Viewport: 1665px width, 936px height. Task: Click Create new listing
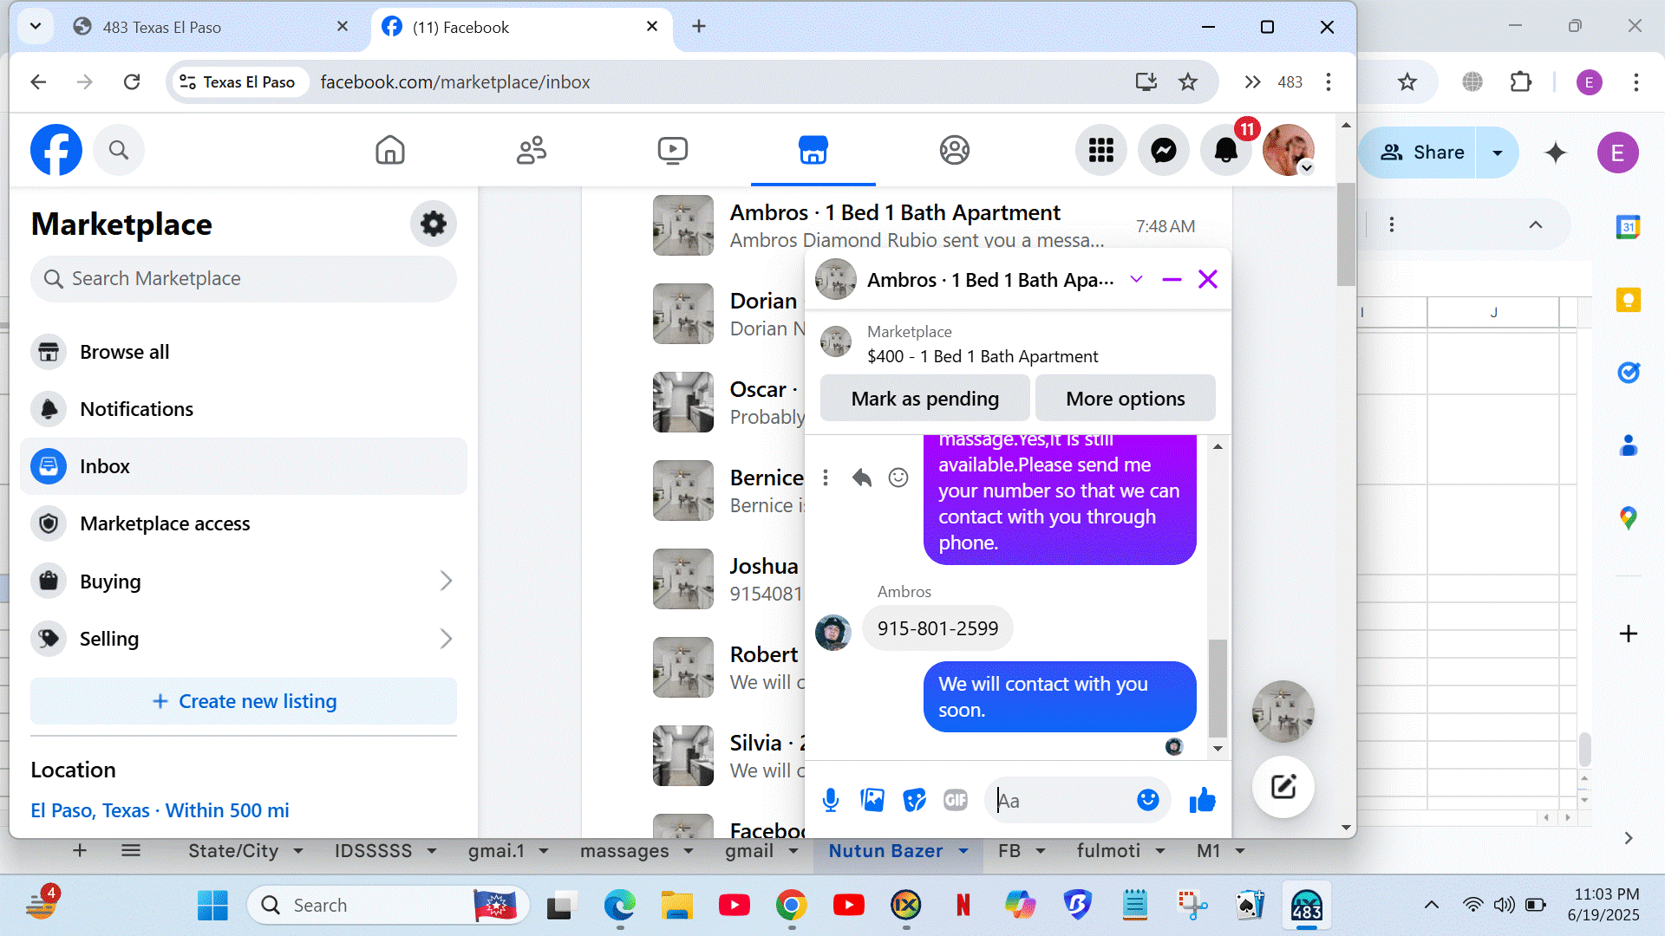[x=243, y=701]
